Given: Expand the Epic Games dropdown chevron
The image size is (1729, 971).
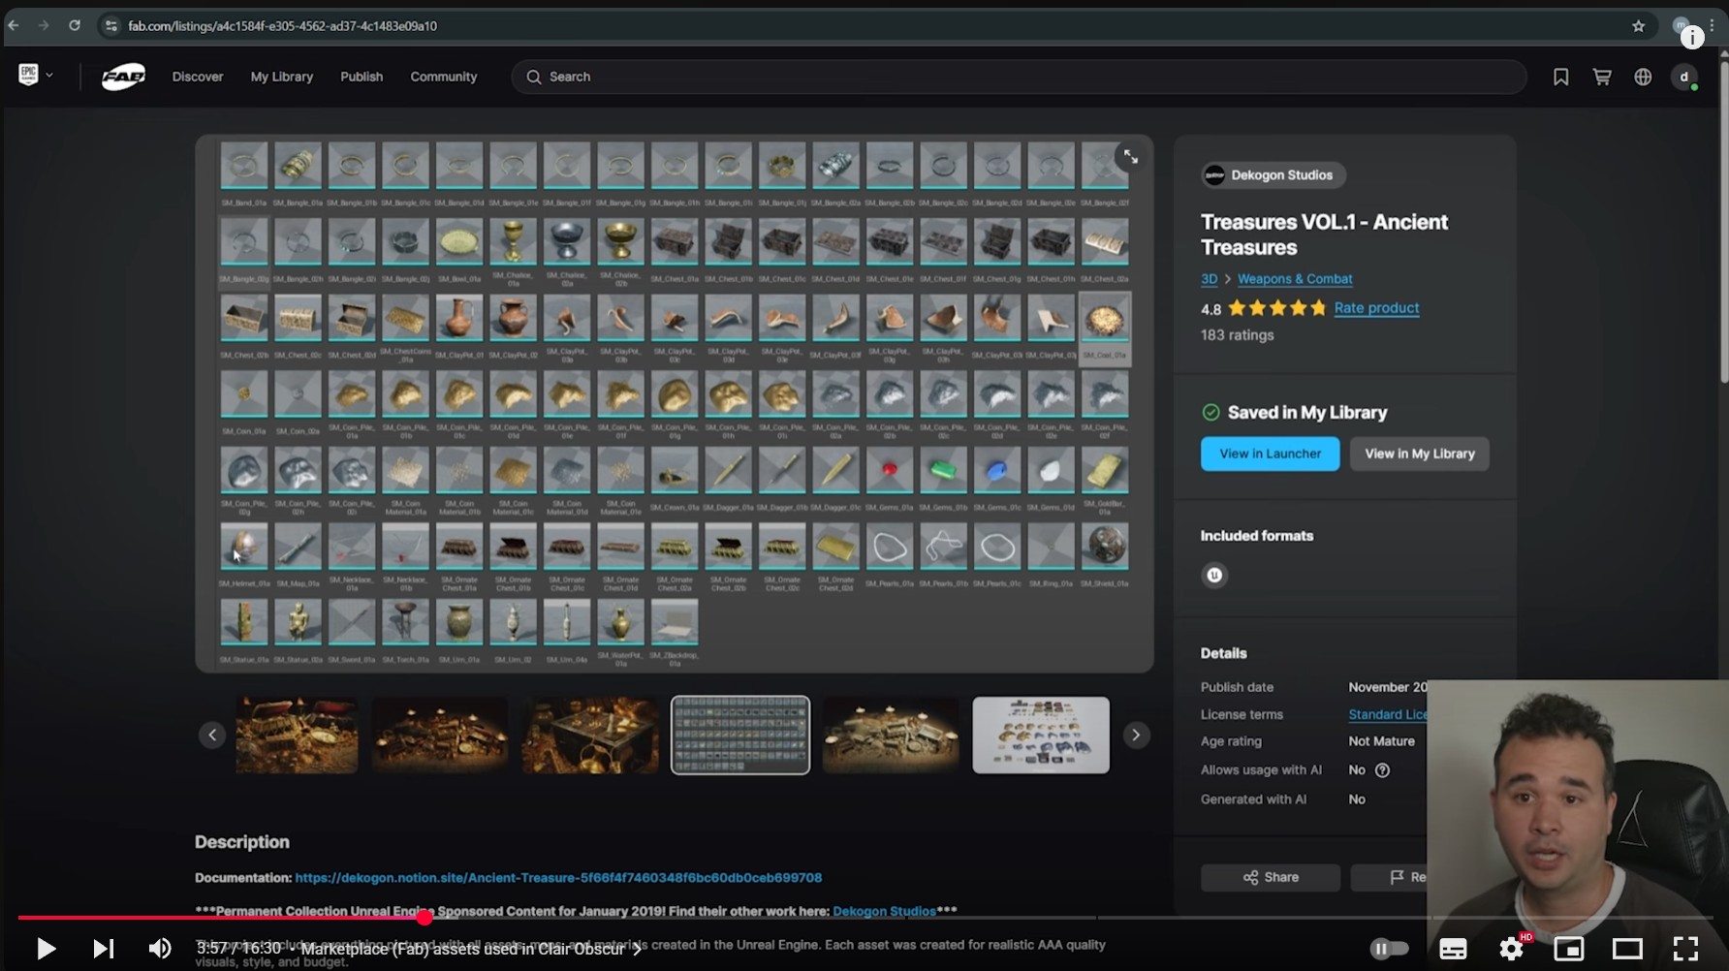Looking at the screenshot, I should (49, 76).
